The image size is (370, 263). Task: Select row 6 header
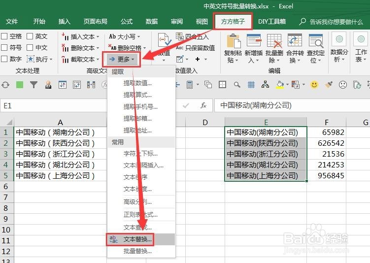pos(6,186)
